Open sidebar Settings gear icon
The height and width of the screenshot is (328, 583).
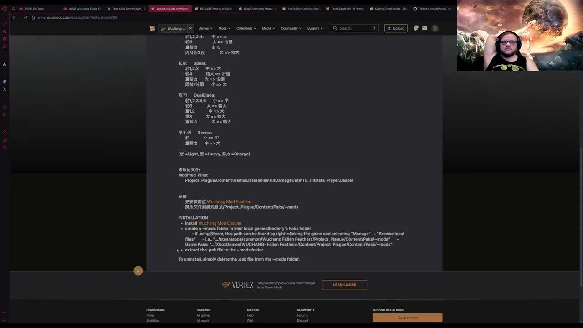[x=5, y=148]
